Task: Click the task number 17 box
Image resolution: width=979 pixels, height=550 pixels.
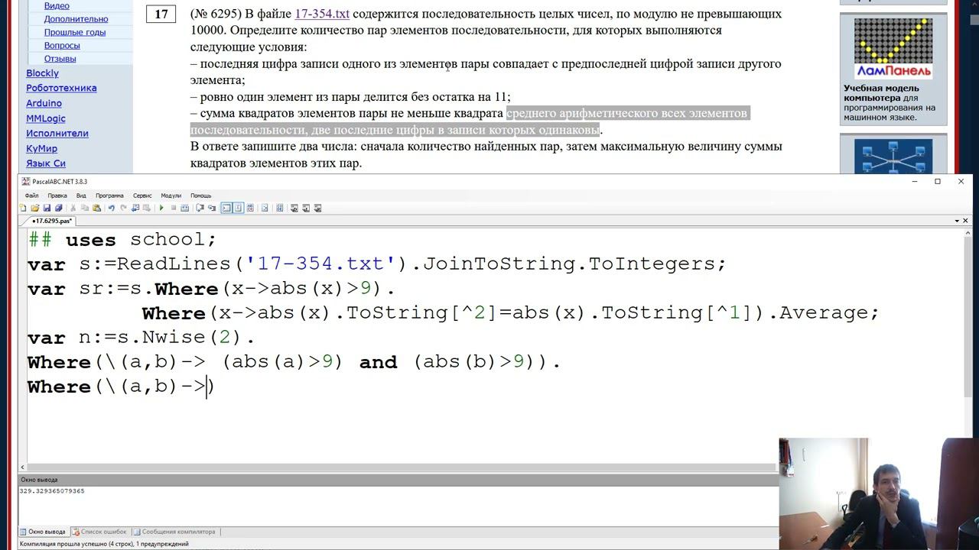Action: click(x=161, y=14)
